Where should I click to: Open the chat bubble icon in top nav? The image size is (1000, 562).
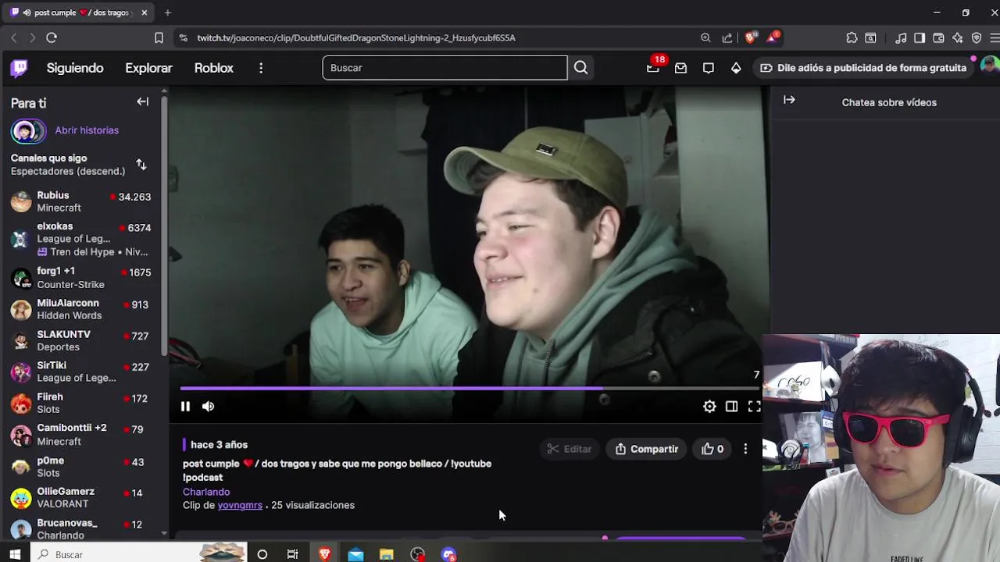coord(709,68)
